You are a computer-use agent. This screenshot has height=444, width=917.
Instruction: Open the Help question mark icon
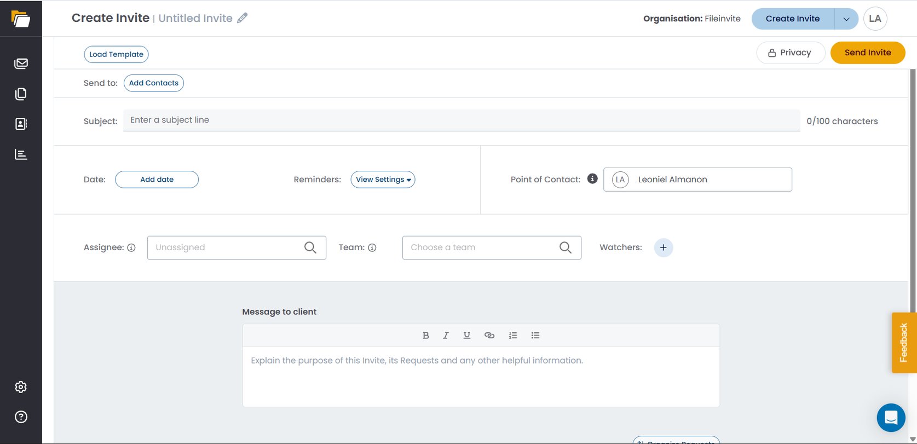[x=21, y=417]
